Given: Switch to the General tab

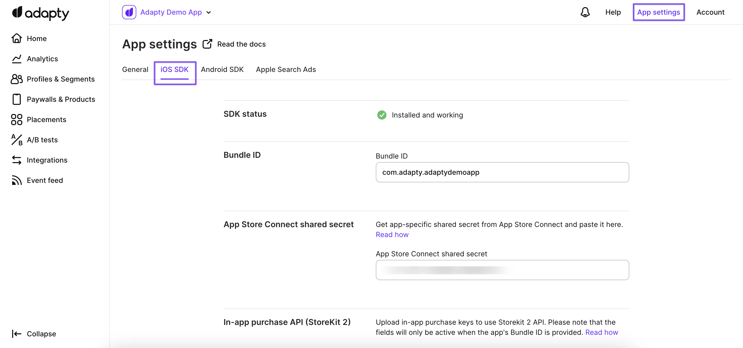Looking at the screenshot, I should click(x=135, y=70).
